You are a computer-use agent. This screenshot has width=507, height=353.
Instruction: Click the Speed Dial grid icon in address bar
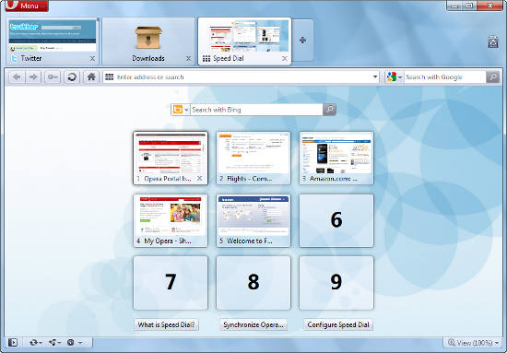[110, 76]
